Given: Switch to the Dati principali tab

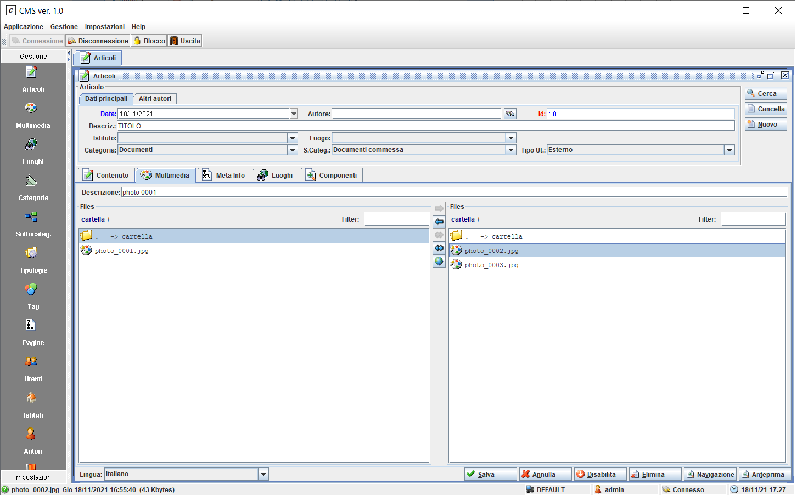Looking at the screenshot, I should click(x=106, y=99).
